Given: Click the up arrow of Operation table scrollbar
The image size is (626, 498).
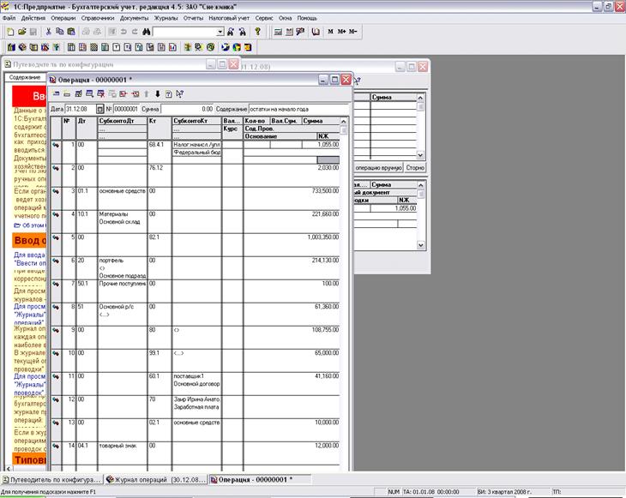Looking at the screenshot, I should [x=344, y=121].
